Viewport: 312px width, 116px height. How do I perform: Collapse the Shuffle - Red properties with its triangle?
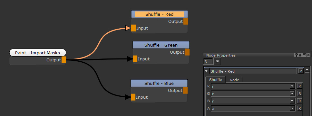[207, 71]
